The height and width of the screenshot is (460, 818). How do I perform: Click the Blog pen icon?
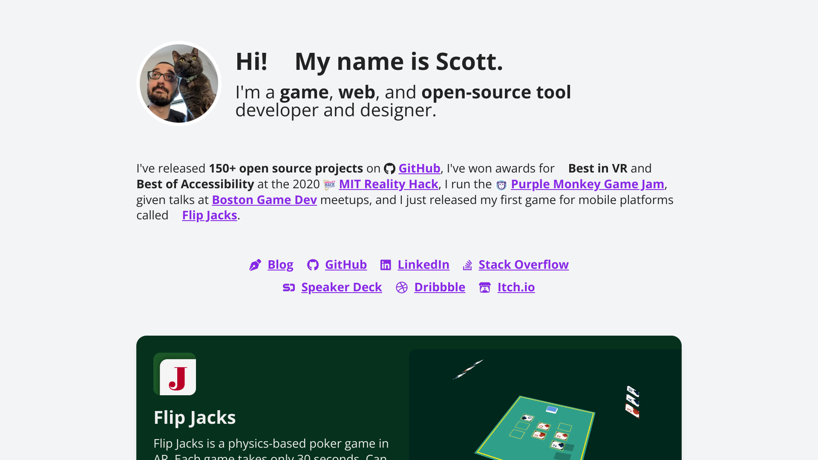[x=255, y=265]
